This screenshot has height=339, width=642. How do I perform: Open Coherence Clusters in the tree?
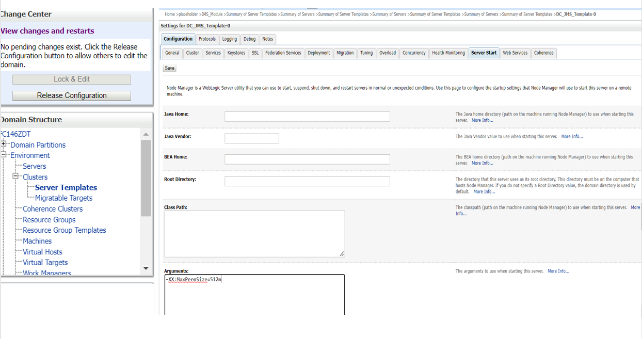click(x=53, y=209)
